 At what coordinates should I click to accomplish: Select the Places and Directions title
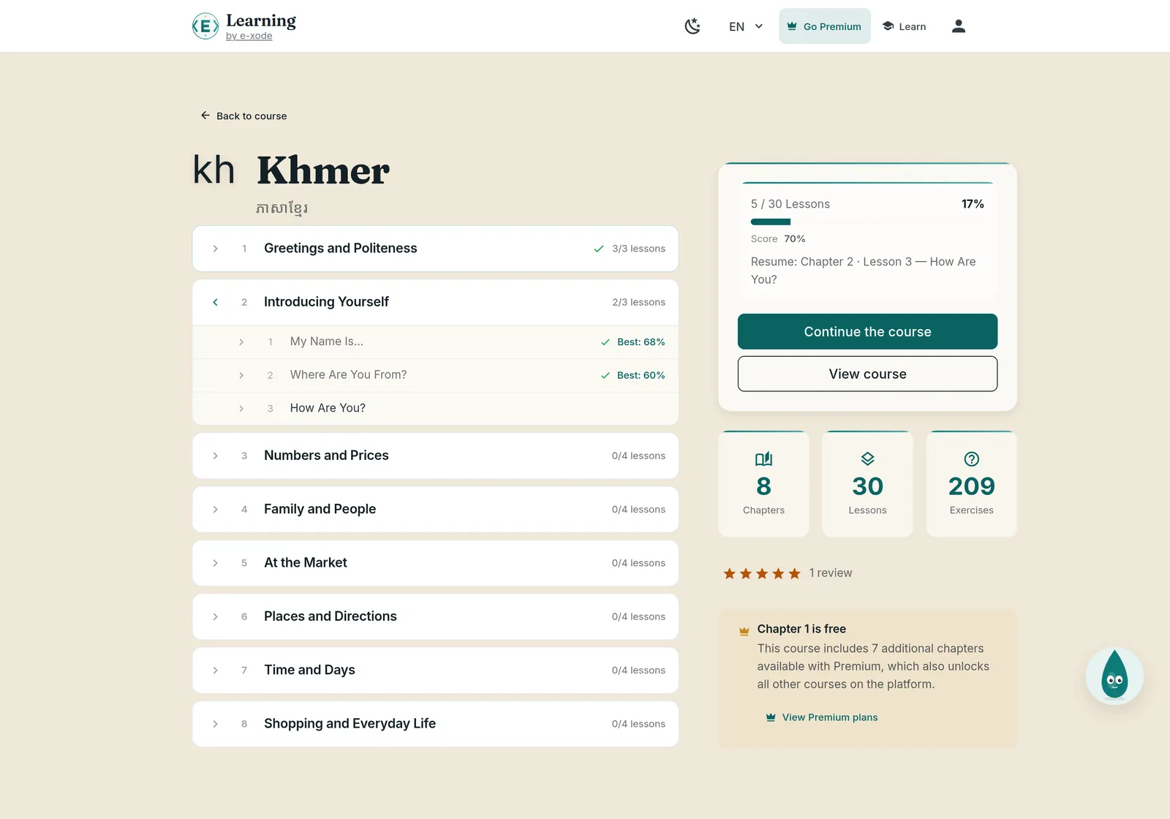(331, 616)
